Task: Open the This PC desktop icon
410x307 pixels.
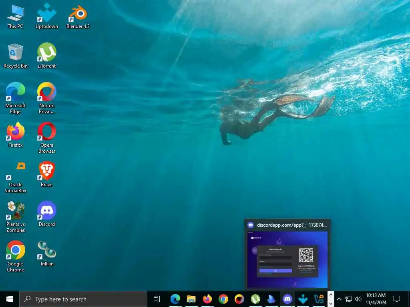Action: pyautogui.click(x=16, y=16)
